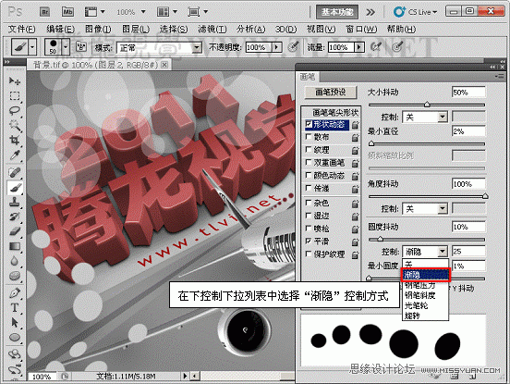Select the Blur tool

(15, 261)
